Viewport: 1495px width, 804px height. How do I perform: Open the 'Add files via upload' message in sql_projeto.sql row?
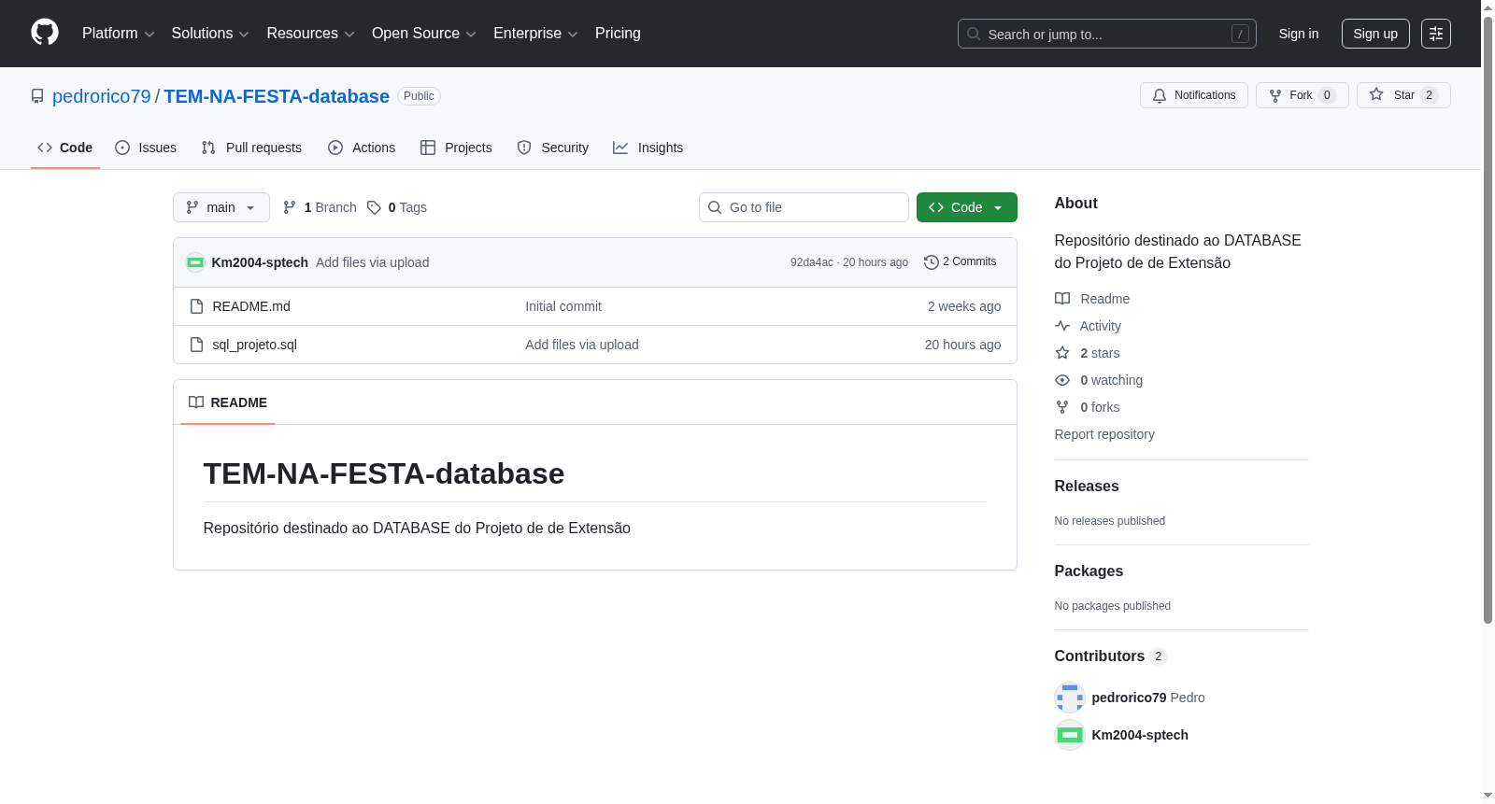pyautogui.click(x=582, y=345)
